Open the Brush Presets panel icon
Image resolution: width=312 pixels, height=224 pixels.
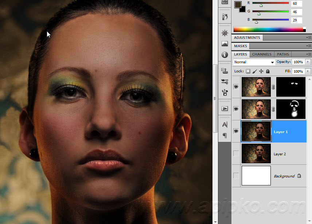[225, 81]
